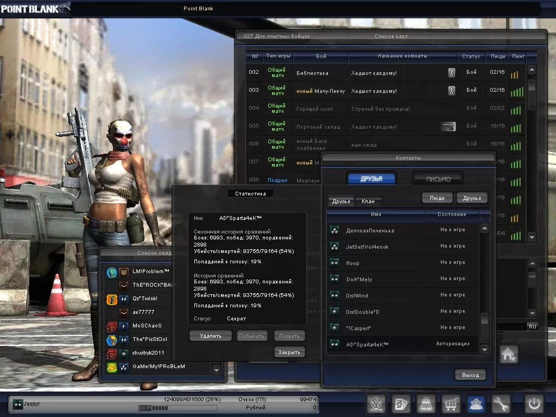Click the yellow clan emblem beside GaMe!My!PRoBLeM

coord(112,367)
